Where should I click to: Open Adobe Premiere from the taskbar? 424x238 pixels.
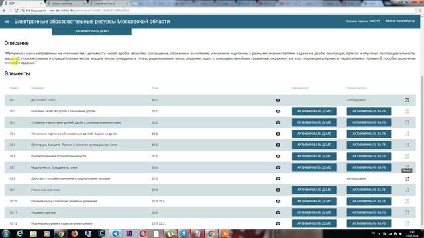[129, 233]
